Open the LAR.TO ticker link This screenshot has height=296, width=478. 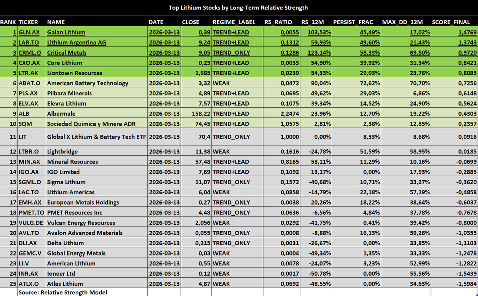[x=29, y=43]
